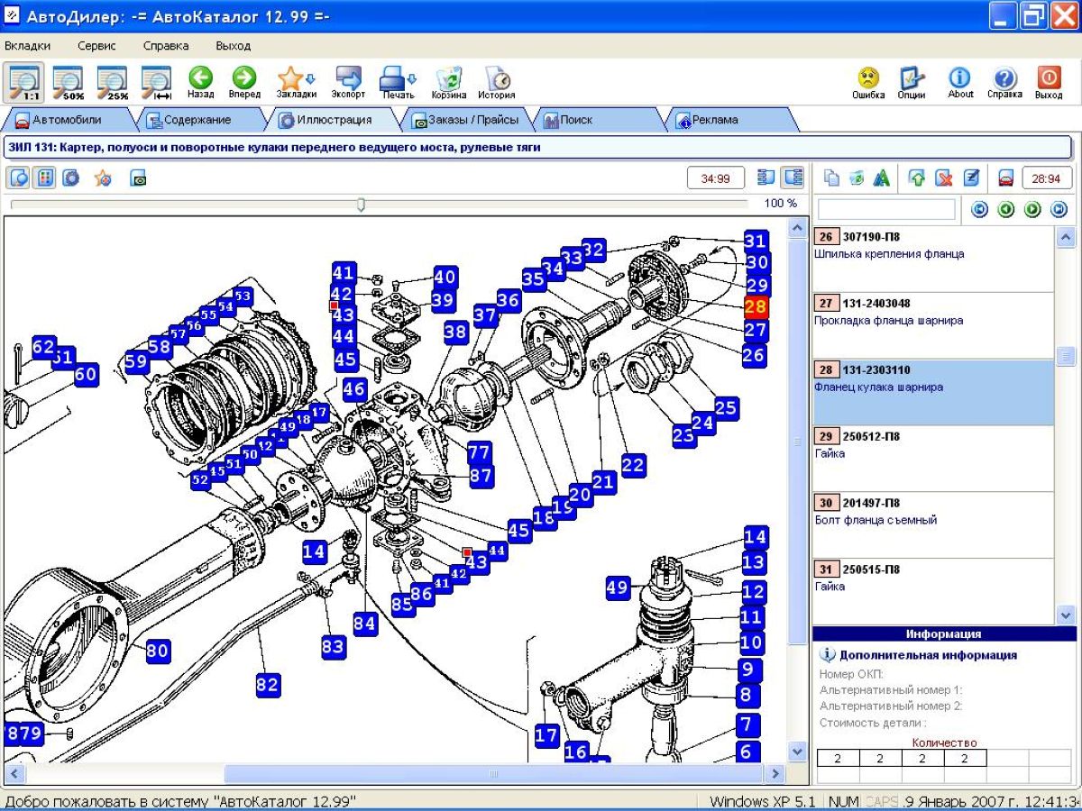Set illustration zoom to 1:1
Screen dimensions: 1082x811
pyautogui.click(x=23, y=82)
